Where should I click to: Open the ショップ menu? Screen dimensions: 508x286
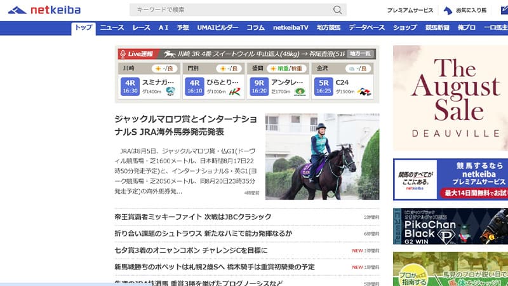click(x=405, y=28)
